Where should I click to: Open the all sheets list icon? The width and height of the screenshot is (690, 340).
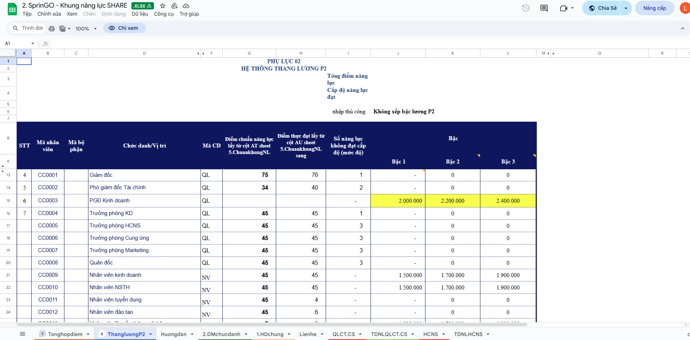tap(23, 334)
